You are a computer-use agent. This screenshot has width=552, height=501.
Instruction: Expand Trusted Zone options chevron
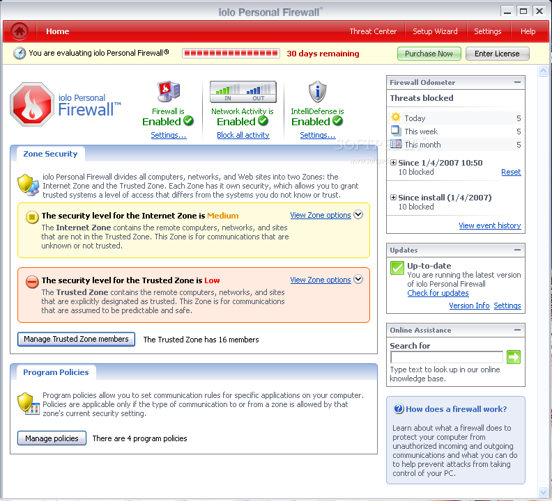click(358, 279)
